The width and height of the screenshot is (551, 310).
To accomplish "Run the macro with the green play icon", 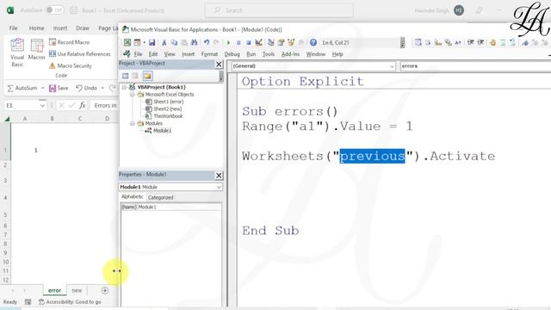I will click(x=228, y=42).
